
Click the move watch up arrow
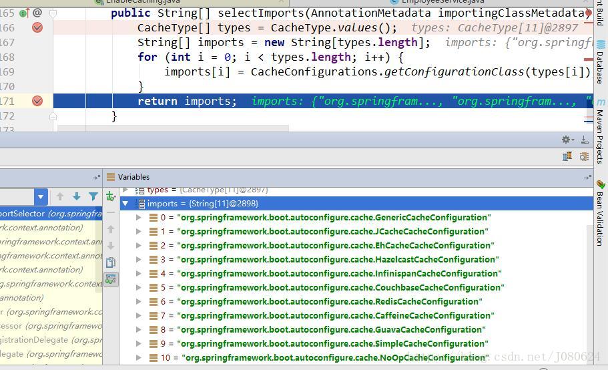[111, 229]
